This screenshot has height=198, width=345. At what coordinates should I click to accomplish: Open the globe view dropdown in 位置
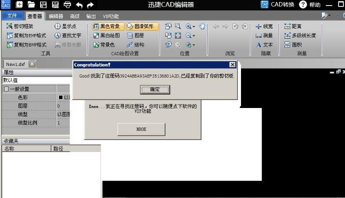pyautogui.click(x=193, y=45)
